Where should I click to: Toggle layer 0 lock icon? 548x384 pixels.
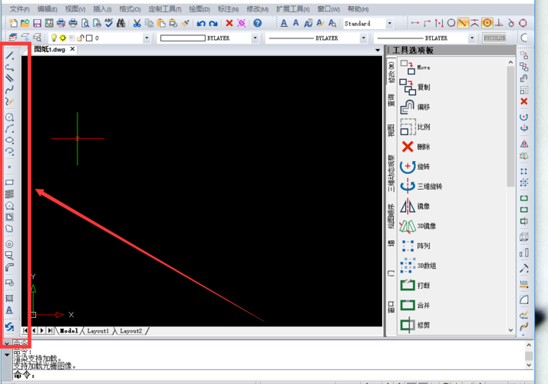tap(81, 38)
